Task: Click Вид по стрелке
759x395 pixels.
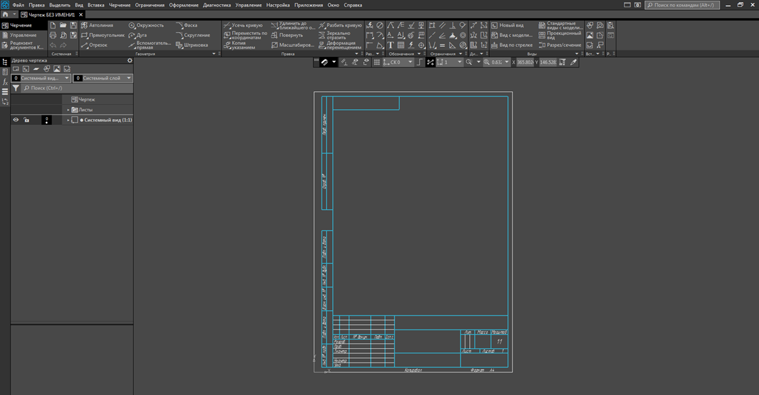Action: (x=512, y=45)
